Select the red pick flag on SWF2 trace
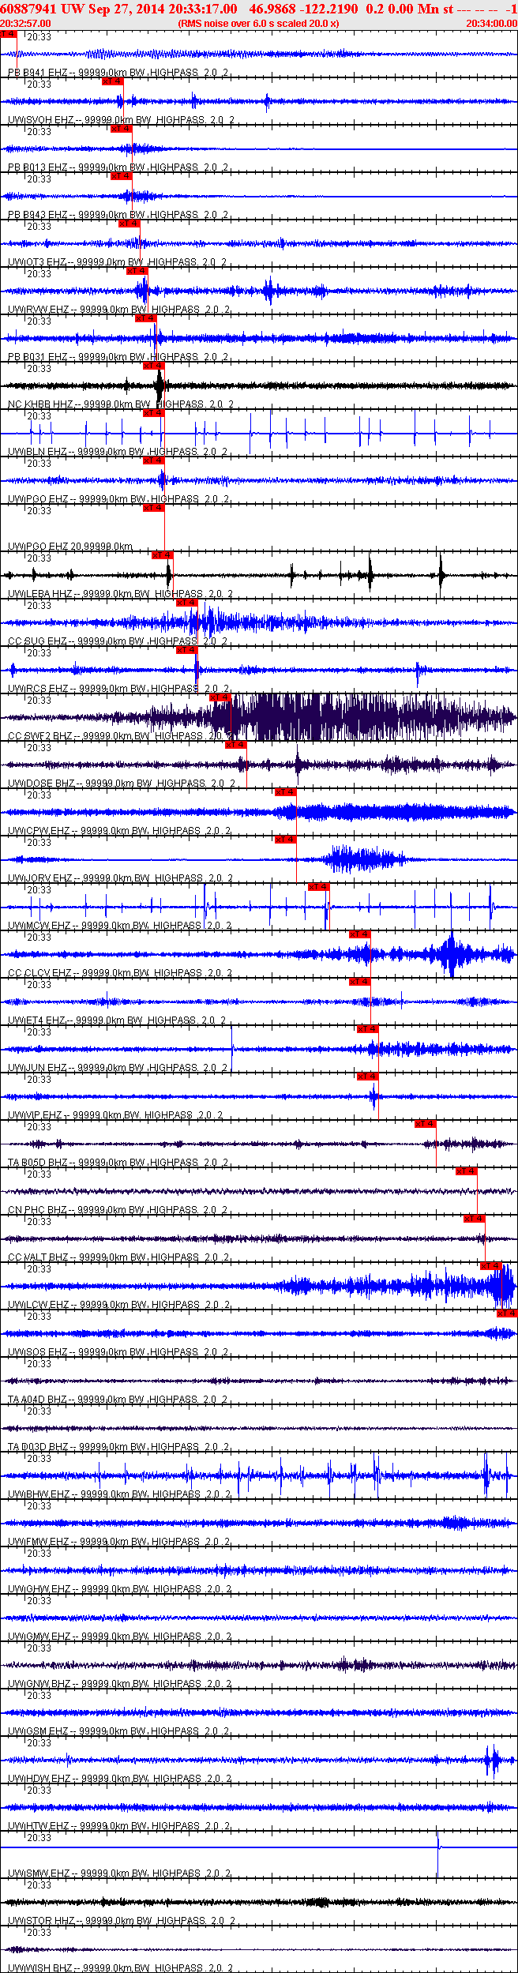This screenshot has width=518, height=1973. click(220, 697)
